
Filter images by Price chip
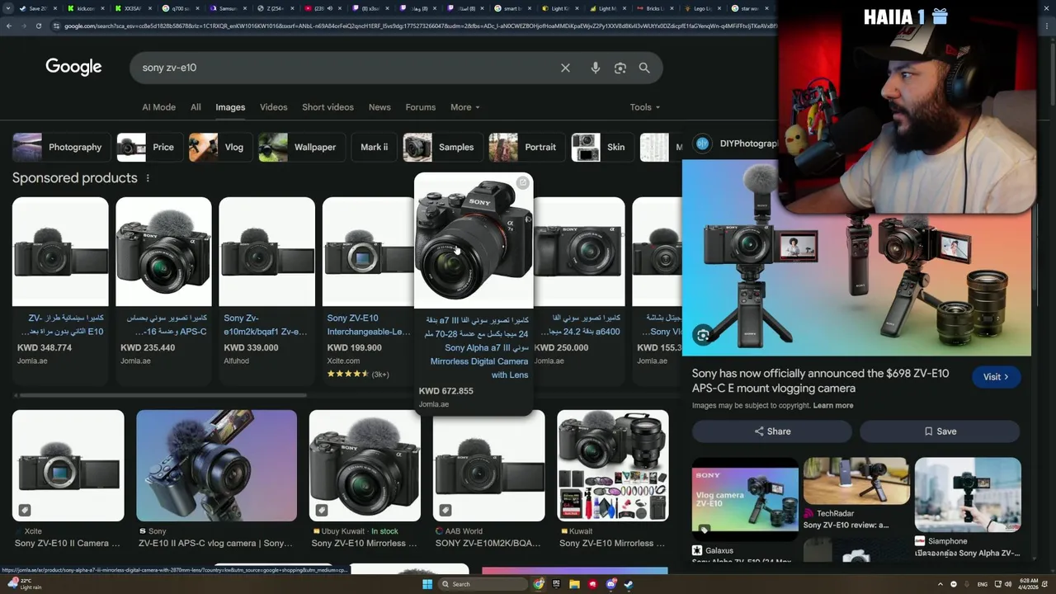(149, 147)
